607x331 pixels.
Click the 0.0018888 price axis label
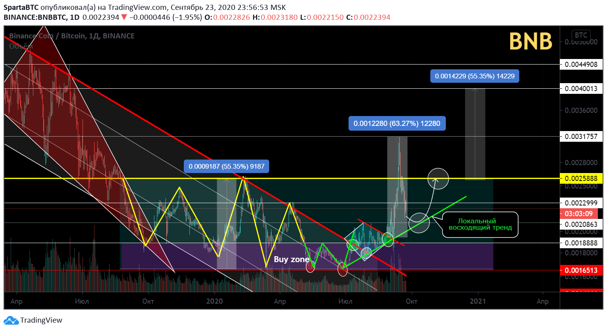point(581,243)
